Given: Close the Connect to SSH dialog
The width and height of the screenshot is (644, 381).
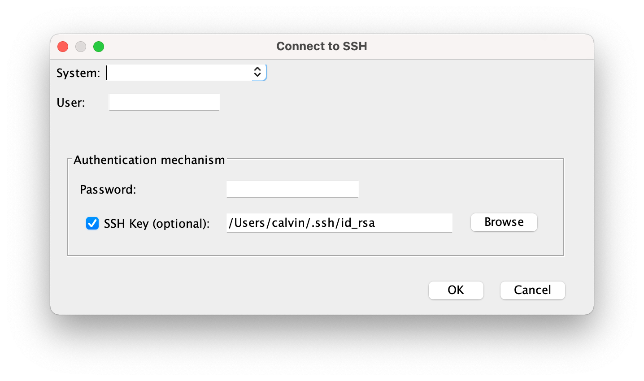Looking at the screenshot, I should click(63, 47).
